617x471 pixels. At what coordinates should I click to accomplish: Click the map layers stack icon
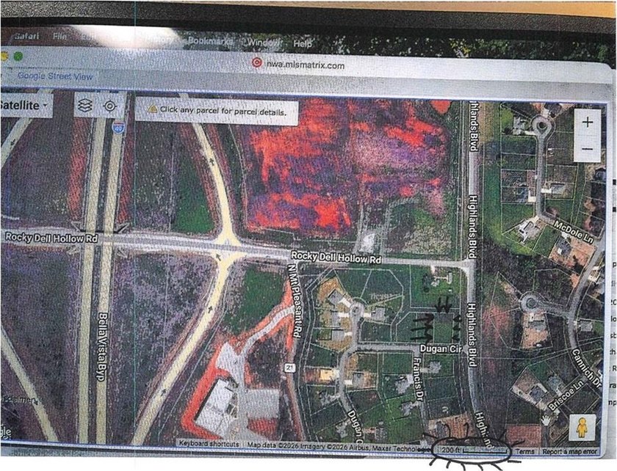coord(85,106)
